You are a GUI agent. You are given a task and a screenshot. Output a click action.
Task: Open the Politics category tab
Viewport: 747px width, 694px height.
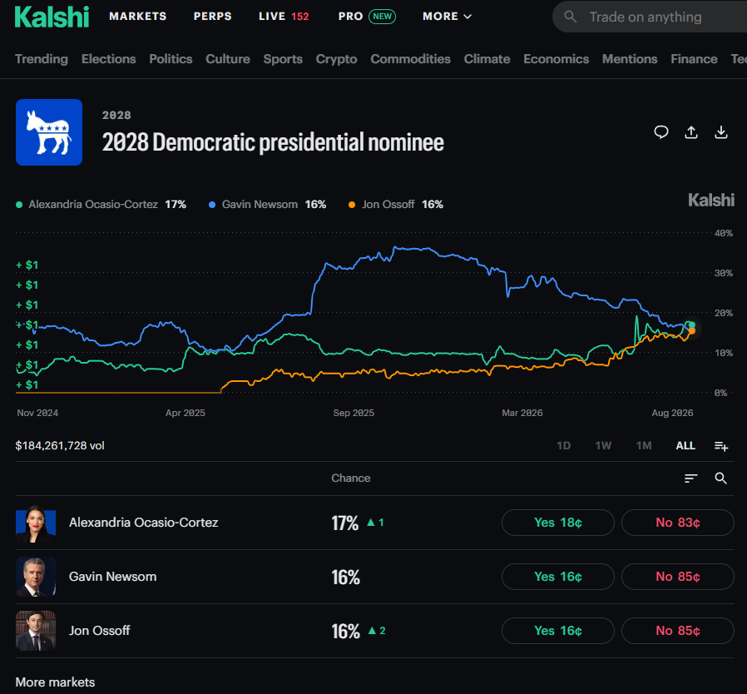[x=171, y=59]
